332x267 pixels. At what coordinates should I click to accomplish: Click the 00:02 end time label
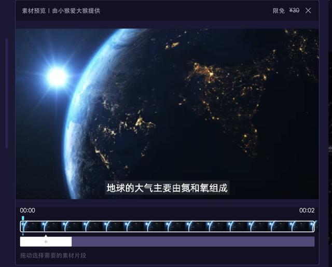[307, 210]
